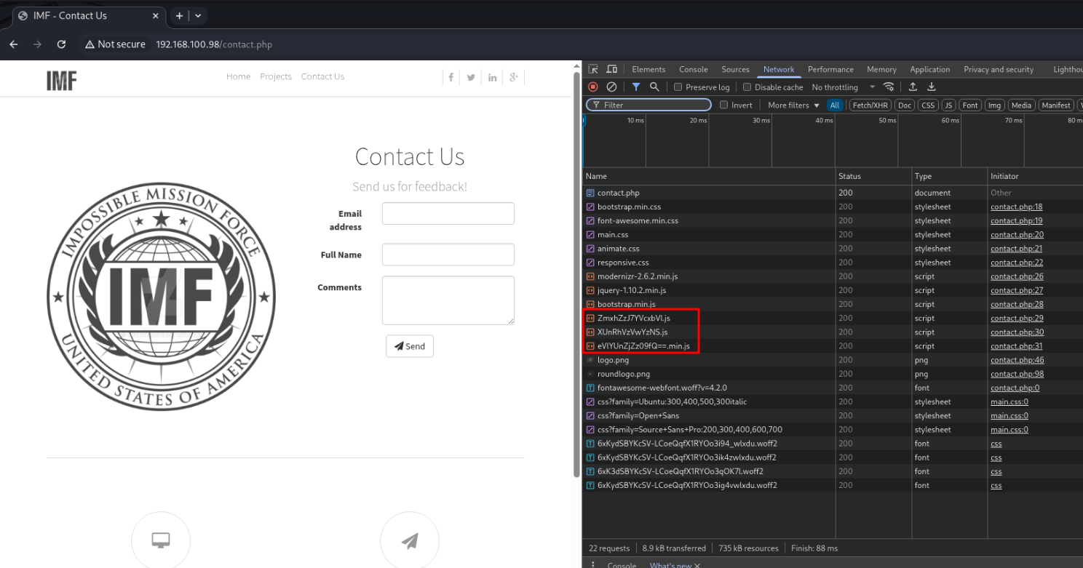Filter requests by JS type

coord(948,105)
